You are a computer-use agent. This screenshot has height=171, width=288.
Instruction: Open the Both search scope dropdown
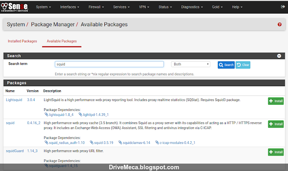(191, 64)
